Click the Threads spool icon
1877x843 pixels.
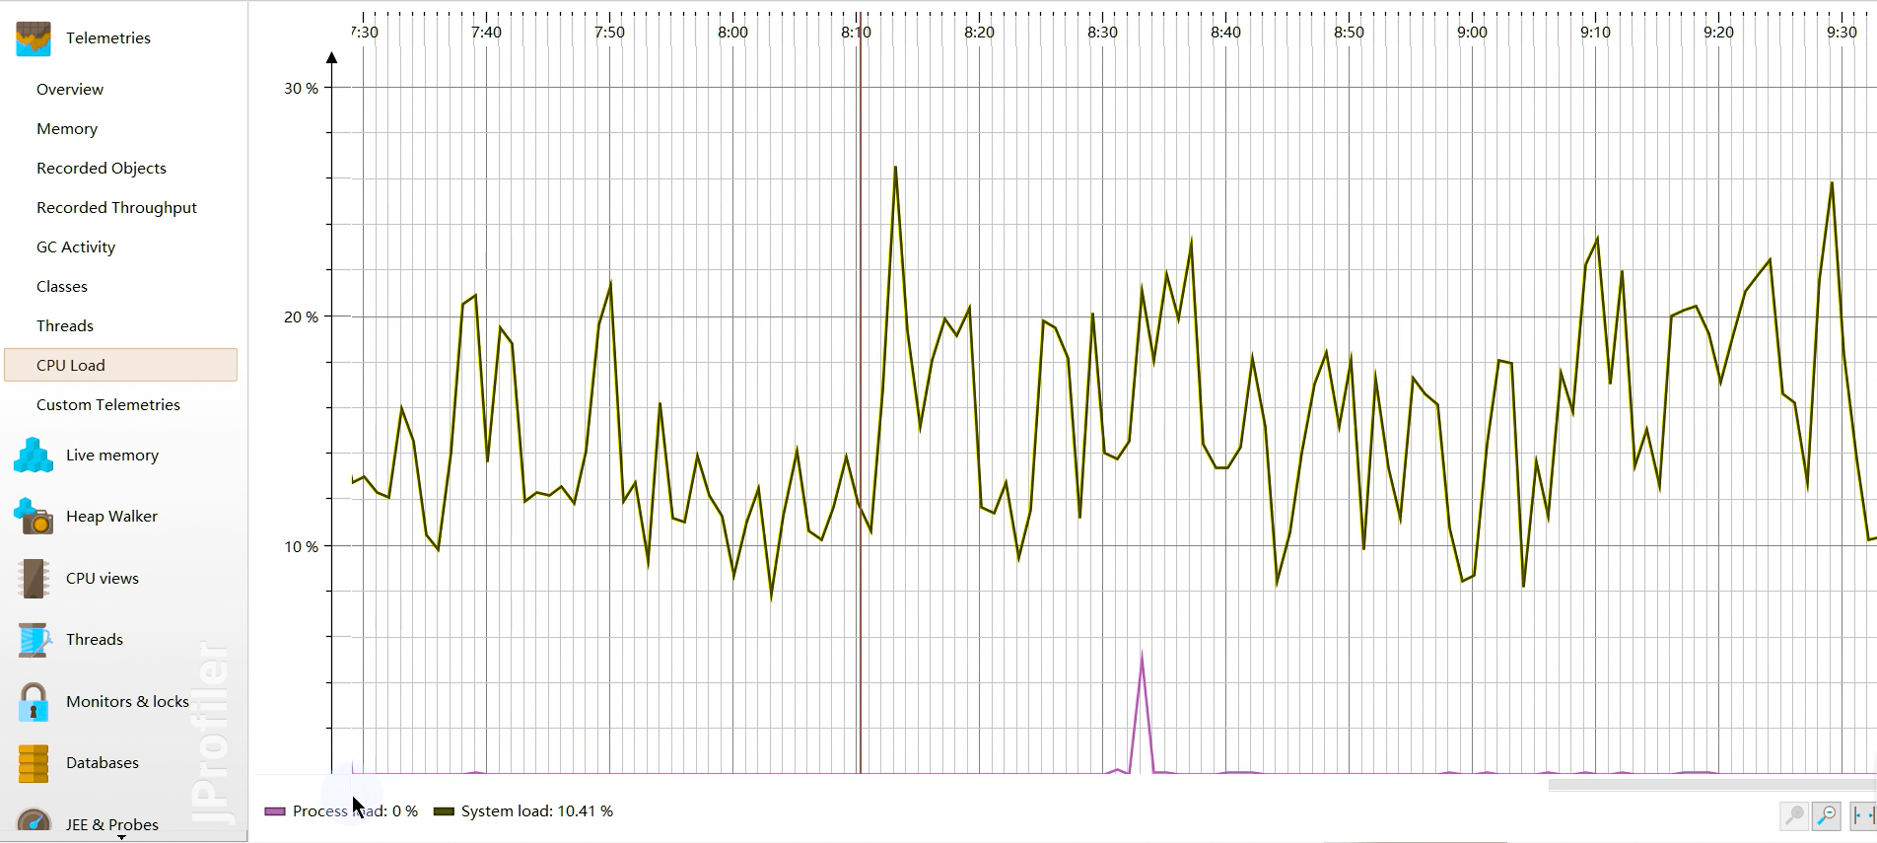click(x=33, y=640)
